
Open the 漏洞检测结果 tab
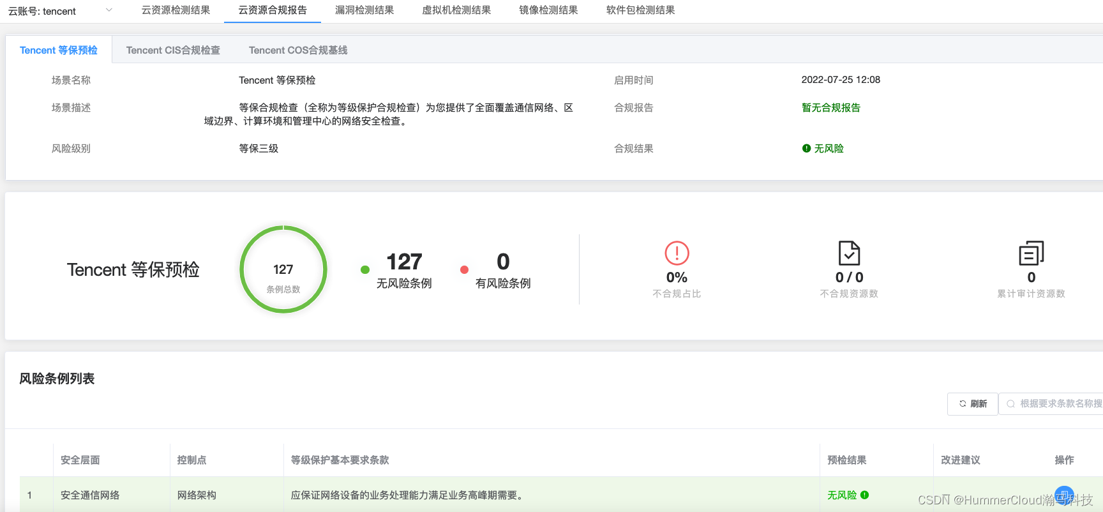point(364,10)
